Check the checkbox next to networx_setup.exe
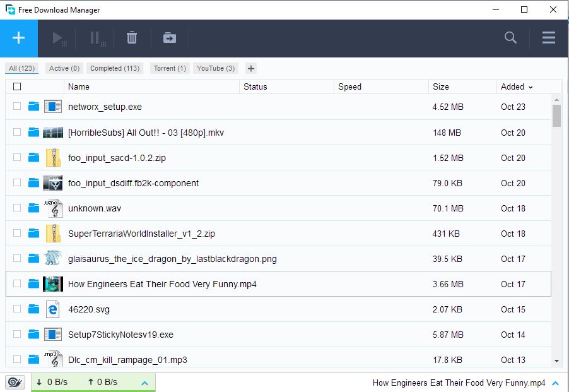569x392 pixels. pos(16,107)
